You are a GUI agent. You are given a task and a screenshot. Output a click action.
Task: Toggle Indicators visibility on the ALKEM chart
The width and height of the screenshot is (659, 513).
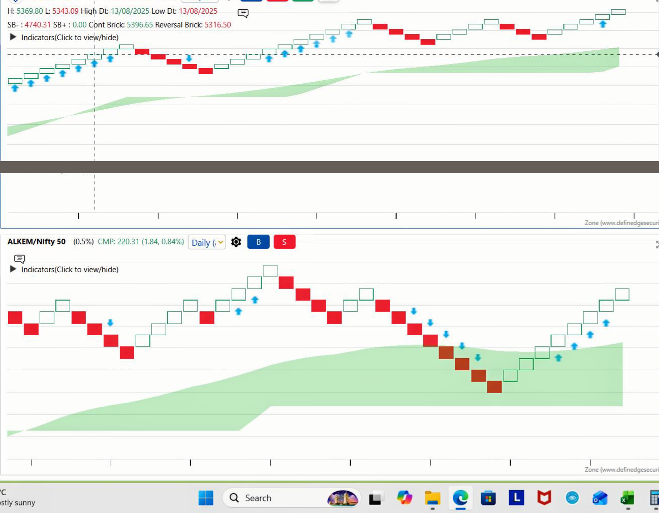point(70,269)
